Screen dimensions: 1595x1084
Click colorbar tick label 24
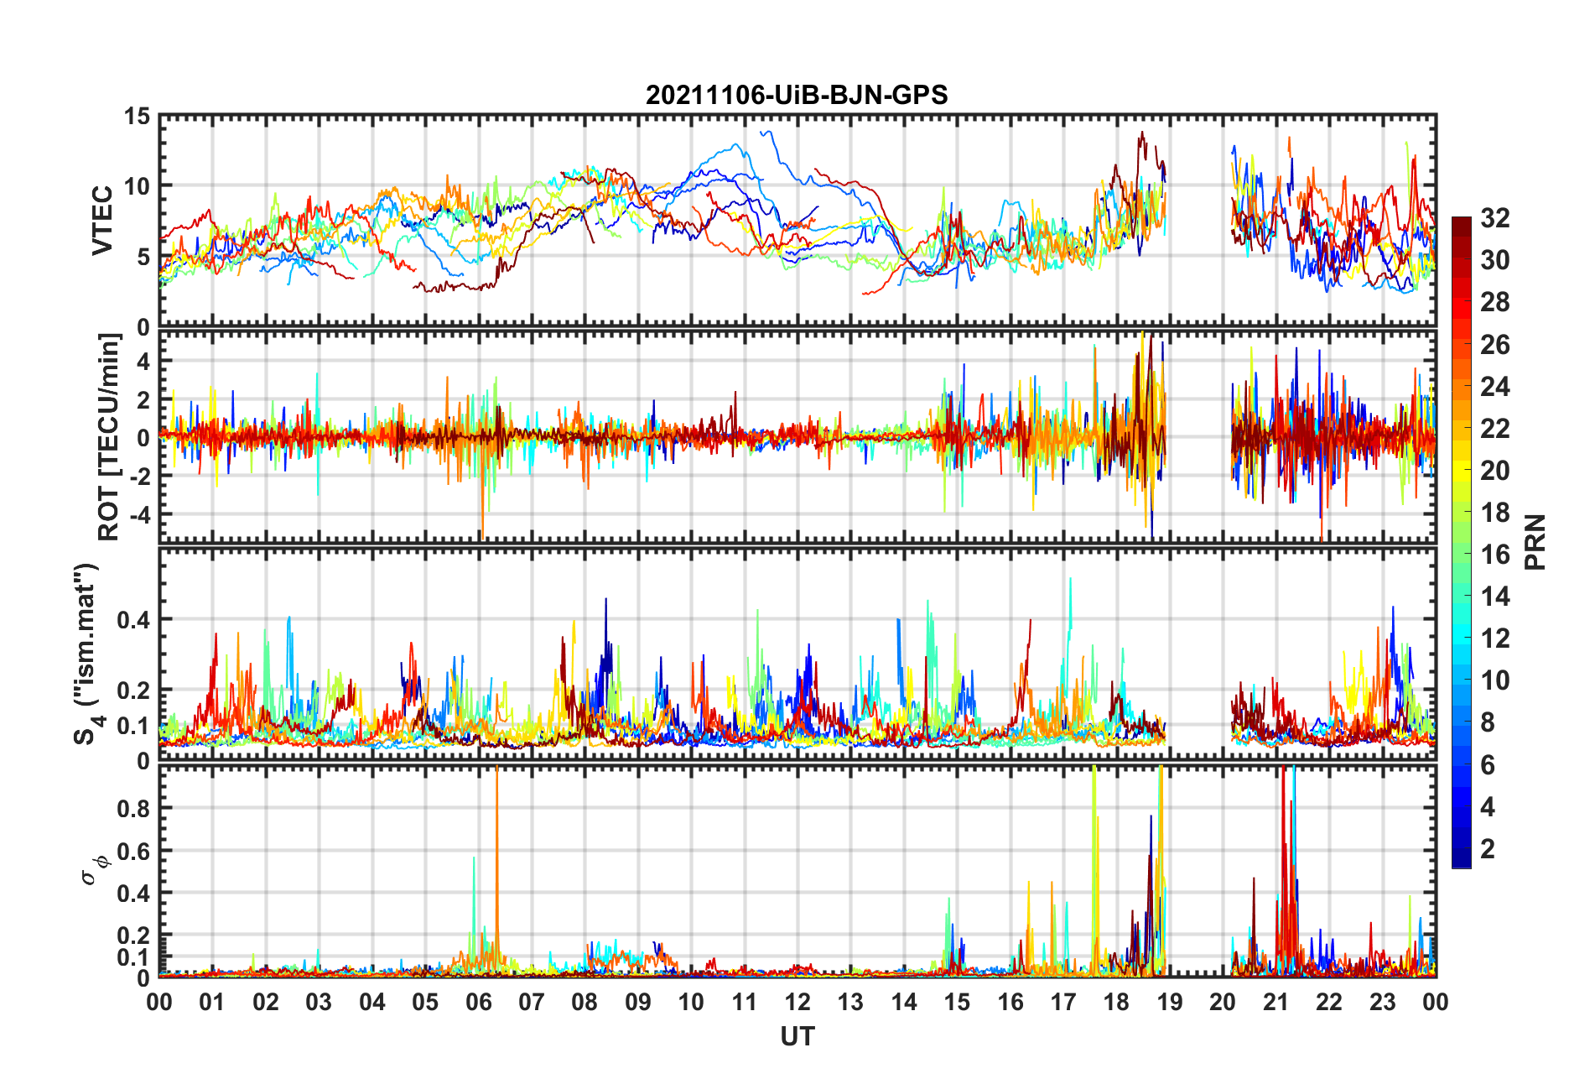tap(1494, 386)
